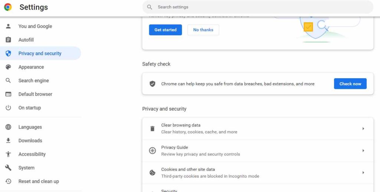Click the Reset and clean up icon
The height and width of the screenshot is (192, 380).
(8, 181)
